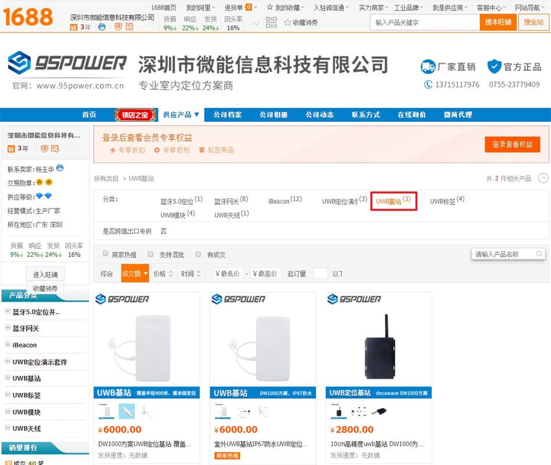
Task: Open the QR code icon in top bar
Action: (271, 21)
